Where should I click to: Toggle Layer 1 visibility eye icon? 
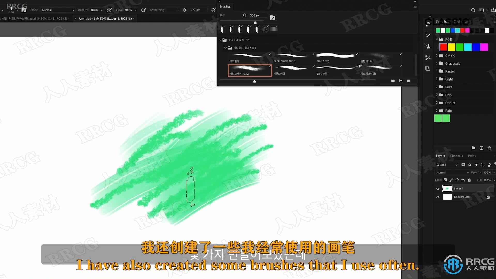point(438,188)
